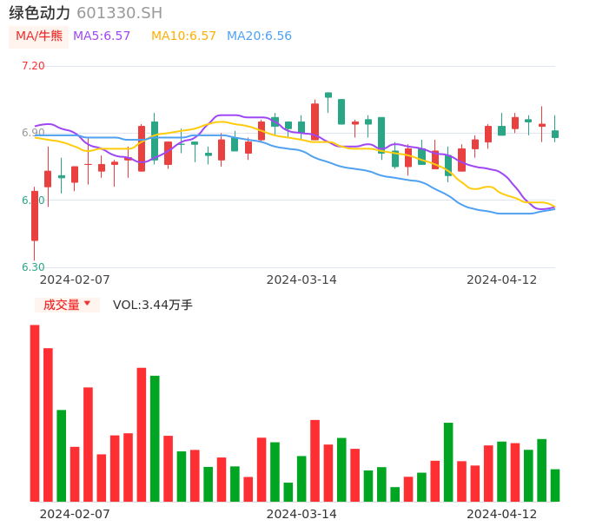The image size is (596, 526).
Task: Click the VOL:3.44万手 volume readout
Action: (153, 305)
